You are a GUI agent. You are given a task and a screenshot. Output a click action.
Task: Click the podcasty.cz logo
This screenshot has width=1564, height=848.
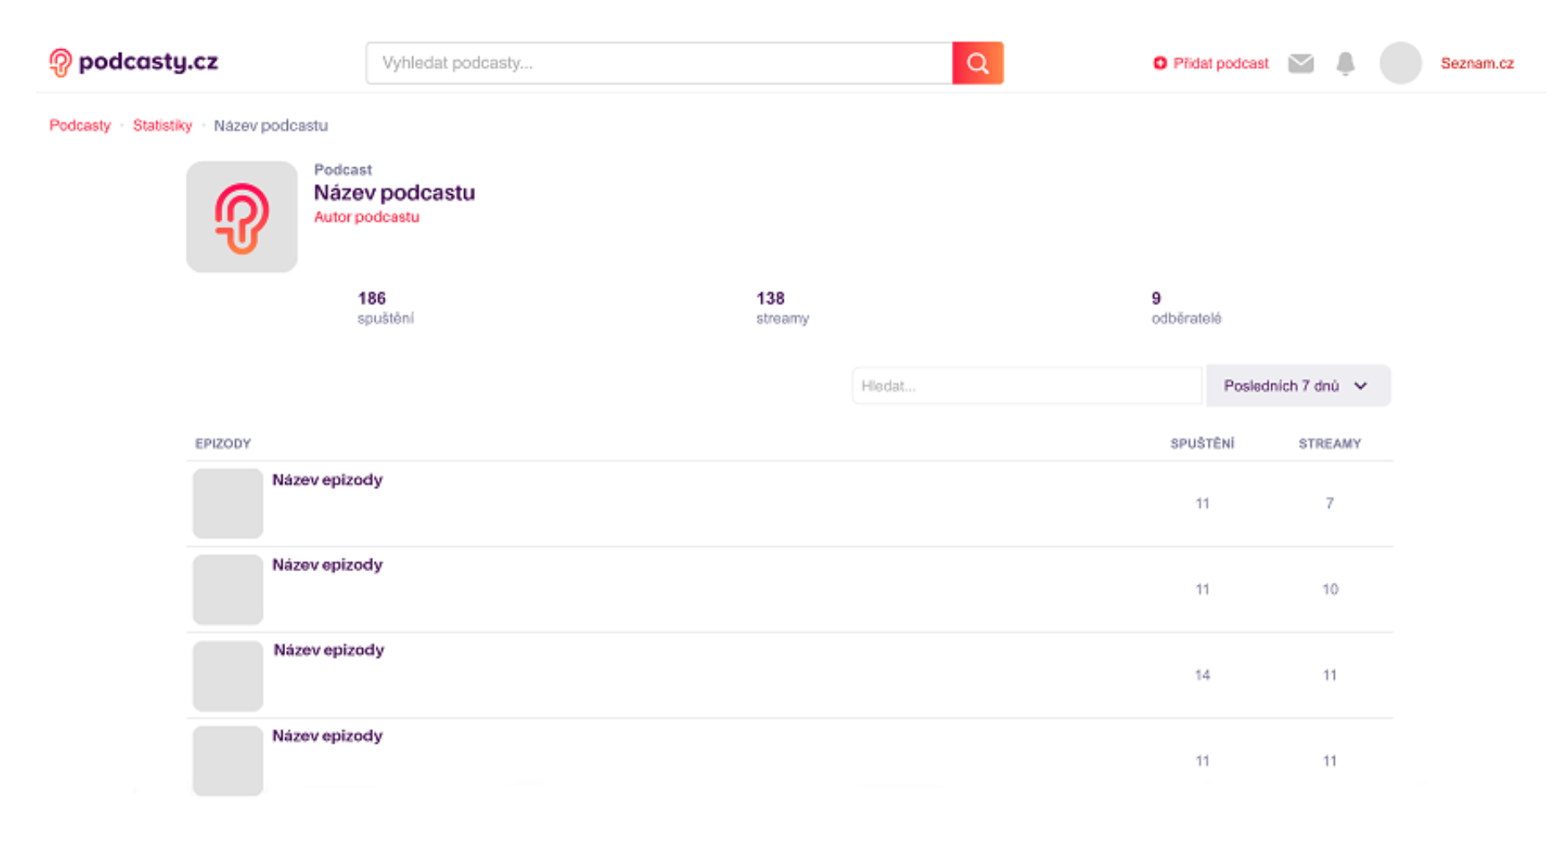pyautogui.click(x=134, y=62)
